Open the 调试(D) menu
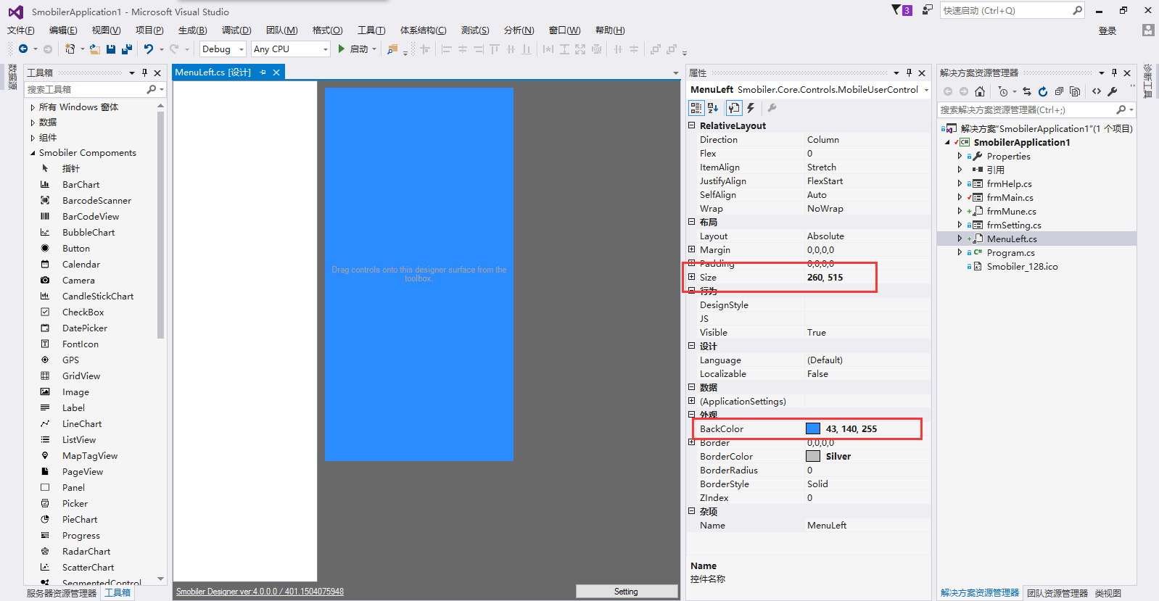 tap(236, 30)
